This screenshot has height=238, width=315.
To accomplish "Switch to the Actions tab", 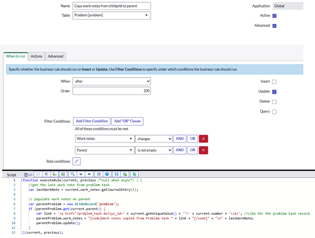I will (x=37, y=56).
